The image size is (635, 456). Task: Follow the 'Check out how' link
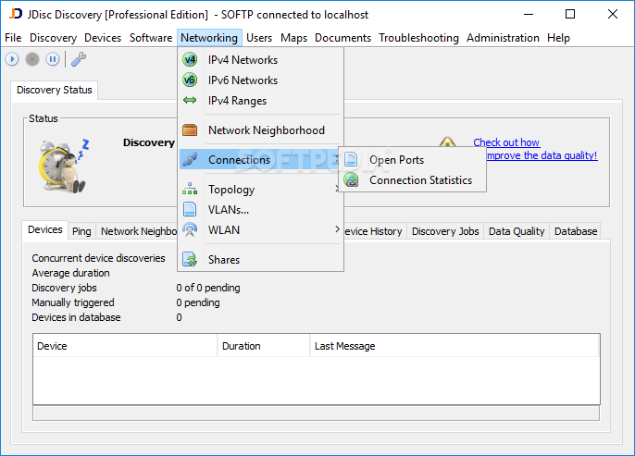(506, 142)
